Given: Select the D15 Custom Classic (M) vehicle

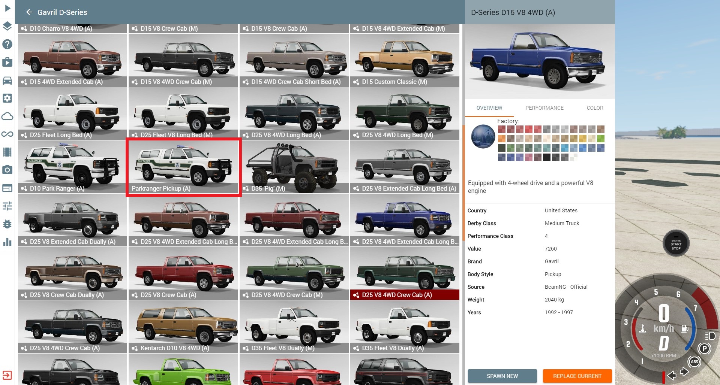Looking at the screenshot, I should click(405, 60).
